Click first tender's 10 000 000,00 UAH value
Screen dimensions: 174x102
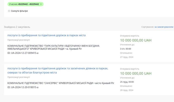coord(136,40)
